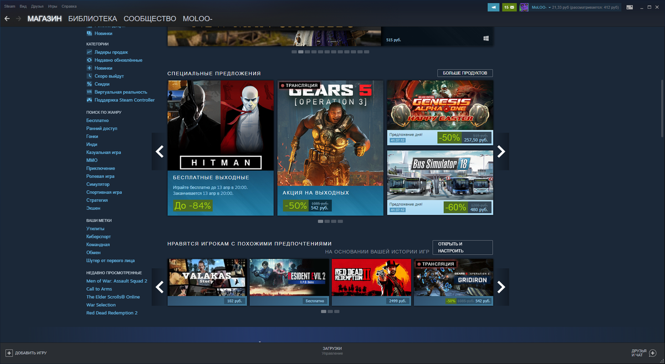The width and height of the screenshot is (665, 364).
Task: Click the ОТКРЫТЬ И НАСТРОИТЬ button
Action: (x=462, y=247)
